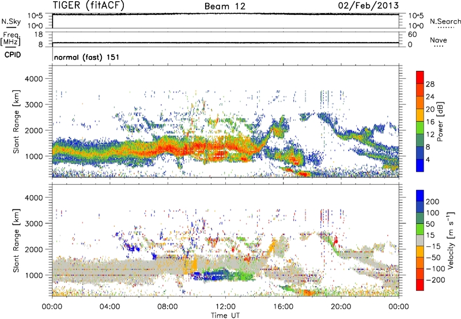
Task: Select Slant Range [km] label of velocity panel
Action: click(x=16, y=240)
